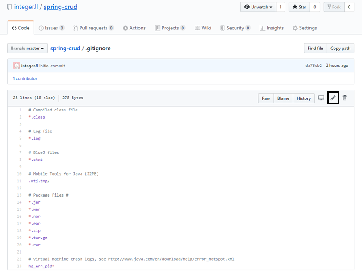The width and height of the screenshot is (362, 279).
Task: Click the '*.war' line
Action: (x=34, y=209)
